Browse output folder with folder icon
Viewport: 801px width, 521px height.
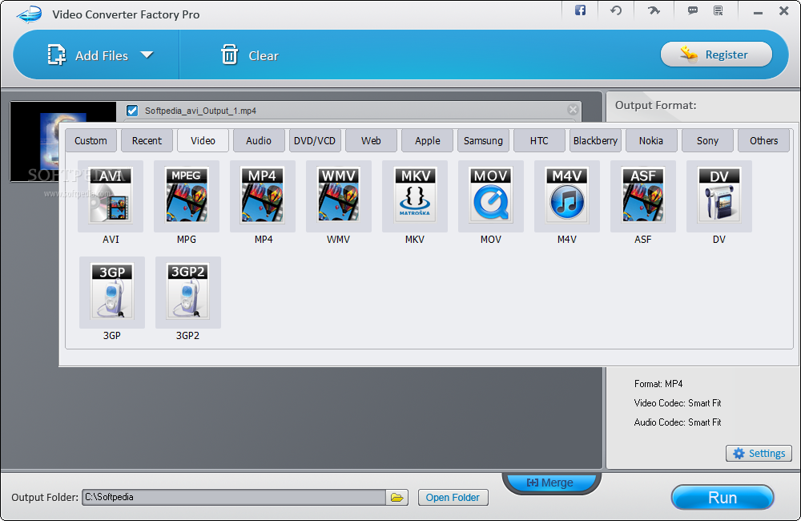click(x=397, y=498)
